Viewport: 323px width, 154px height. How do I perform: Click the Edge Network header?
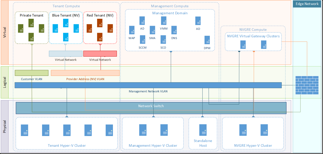click(x=307, y=4)
